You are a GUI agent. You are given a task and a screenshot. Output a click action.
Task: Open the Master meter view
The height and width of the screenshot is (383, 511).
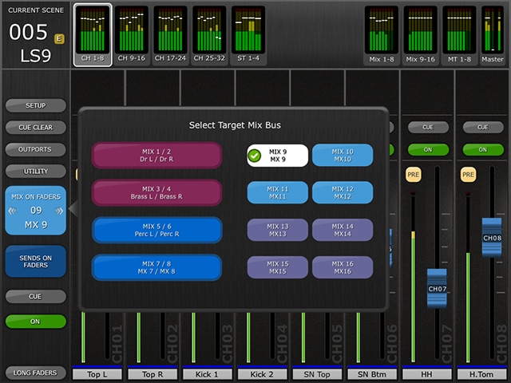pyautogui.click(x=492, y=34)
